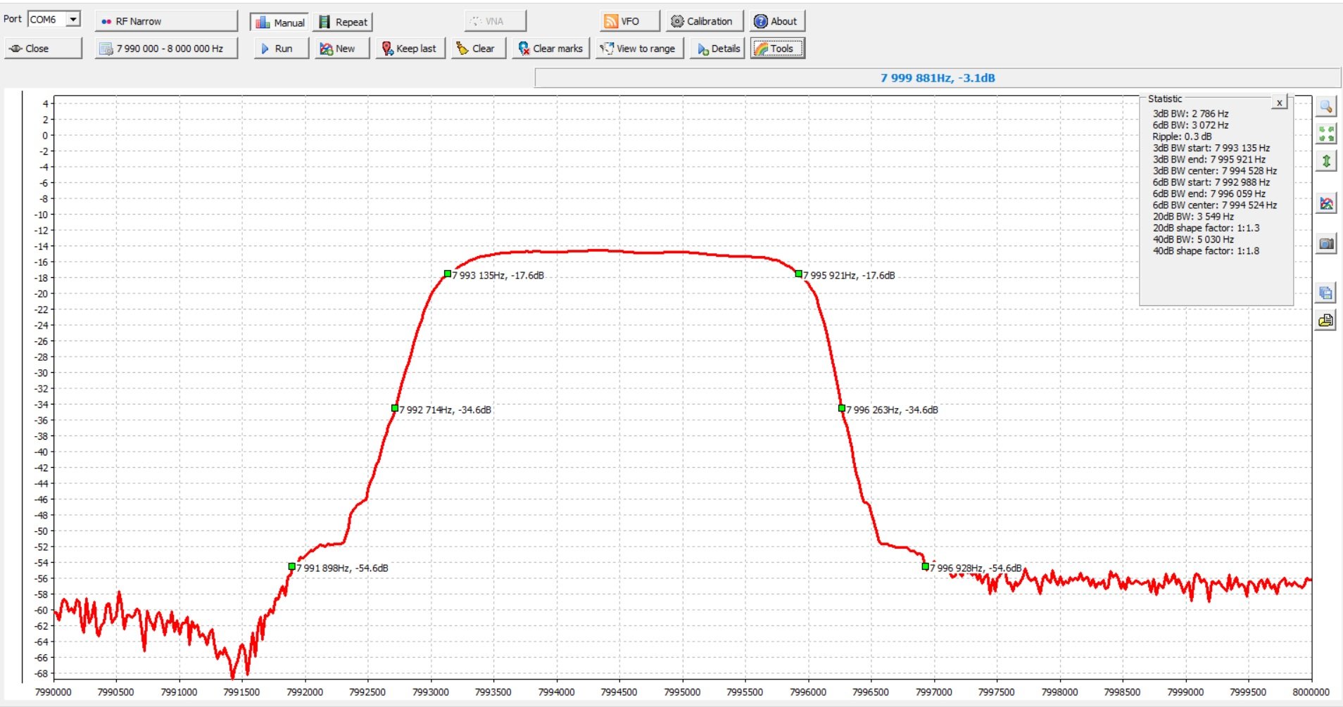
Task: Close the Statistic panel
Action: coord(1279,103)
